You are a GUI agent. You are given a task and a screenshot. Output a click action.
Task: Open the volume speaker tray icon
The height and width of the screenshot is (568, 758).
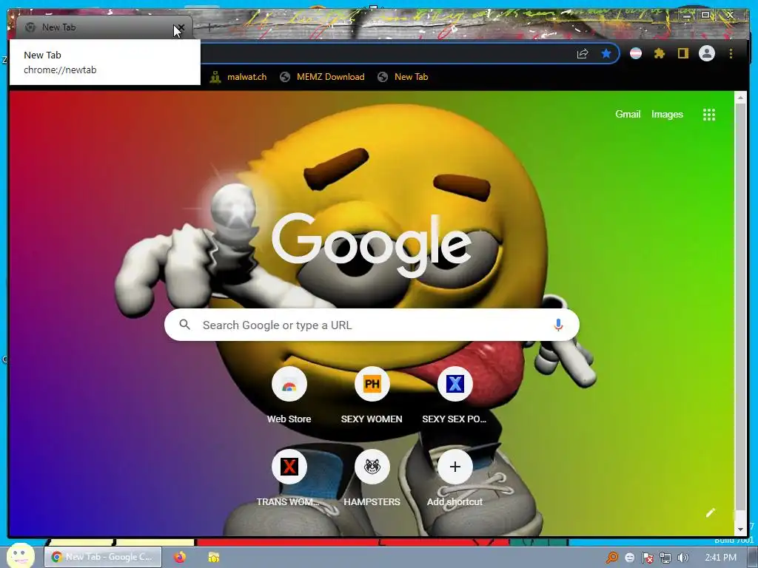(682, 558)
